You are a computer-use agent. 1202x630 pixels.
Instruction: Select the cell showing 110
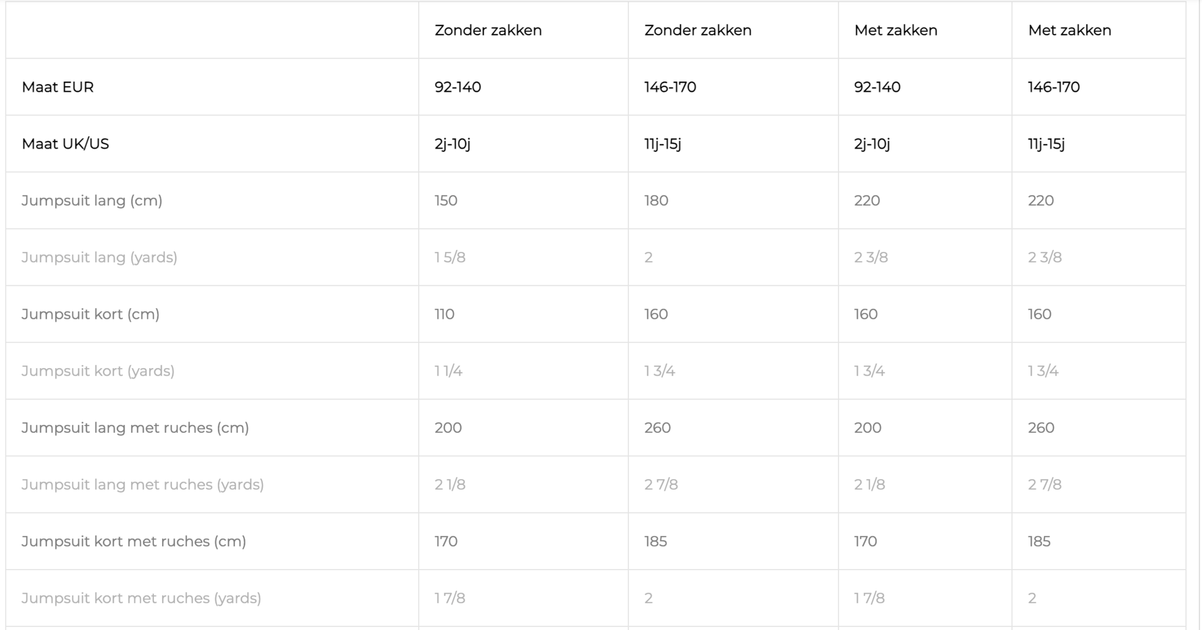[x=445, y=314]
